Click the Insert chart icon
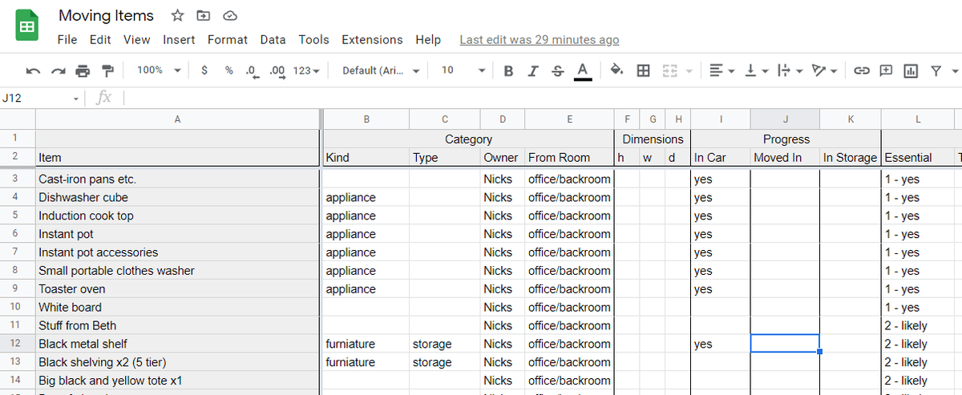 pos(911,71)
